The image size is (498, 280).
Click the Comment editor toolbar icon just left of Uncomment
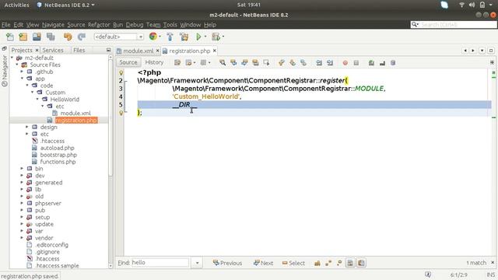click(x=371, y=62)
